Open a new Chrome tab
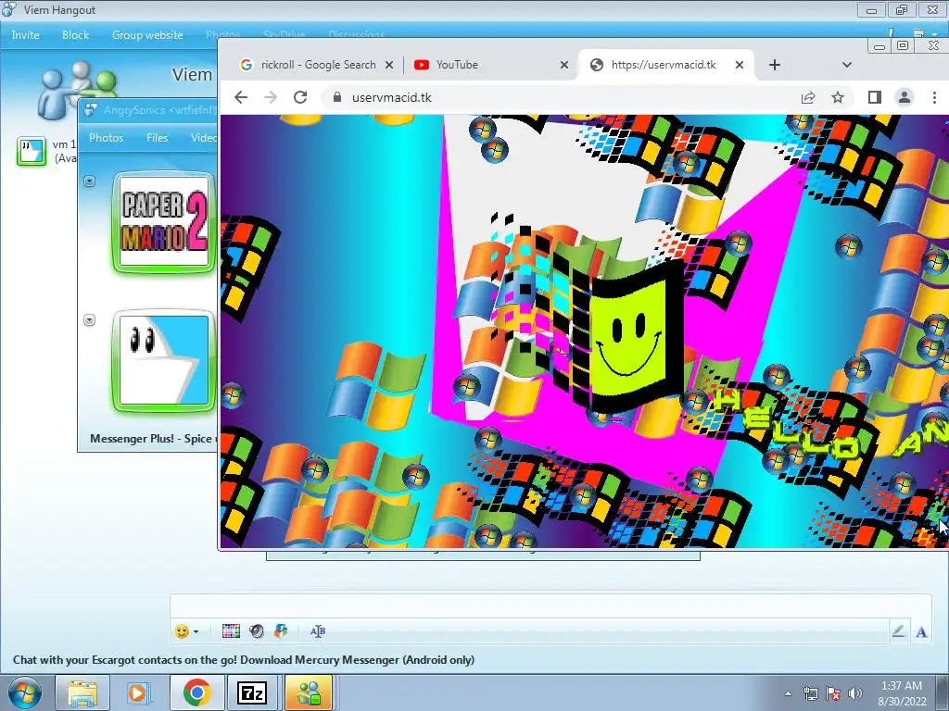The height and width of the screenshot is (711, 949). [775, 65]
